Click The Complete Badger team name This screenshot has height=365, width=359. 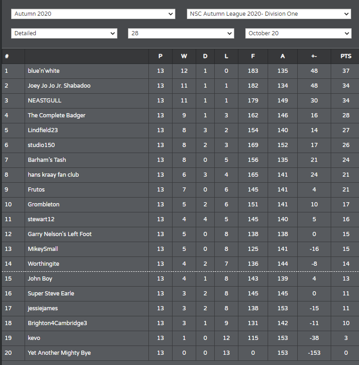(57, 115)
